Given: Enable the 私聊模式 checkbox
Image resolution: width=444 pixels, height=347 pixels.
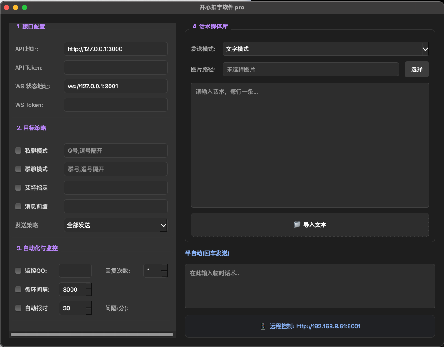Looking at the screenshot, I should click(x=18, y=150).
